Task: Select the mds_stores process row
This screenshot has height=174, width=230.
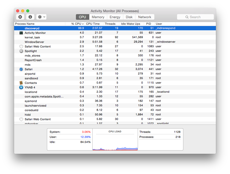Action: [x=115, y=56]
